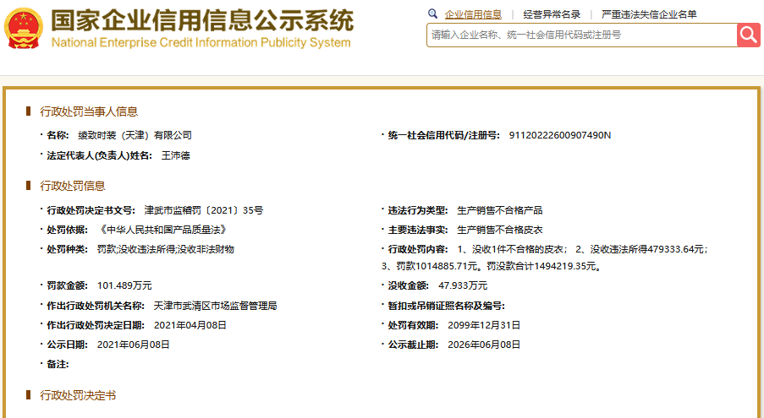The image size is (764, 418).
Task: Click the 处罚种类 label
Action: click(67, 249)
